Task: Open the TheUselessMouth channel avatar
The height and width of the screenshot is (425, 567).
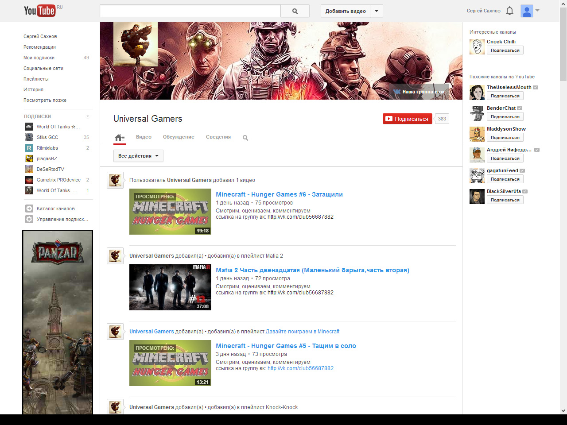Action: click(477, 92)
